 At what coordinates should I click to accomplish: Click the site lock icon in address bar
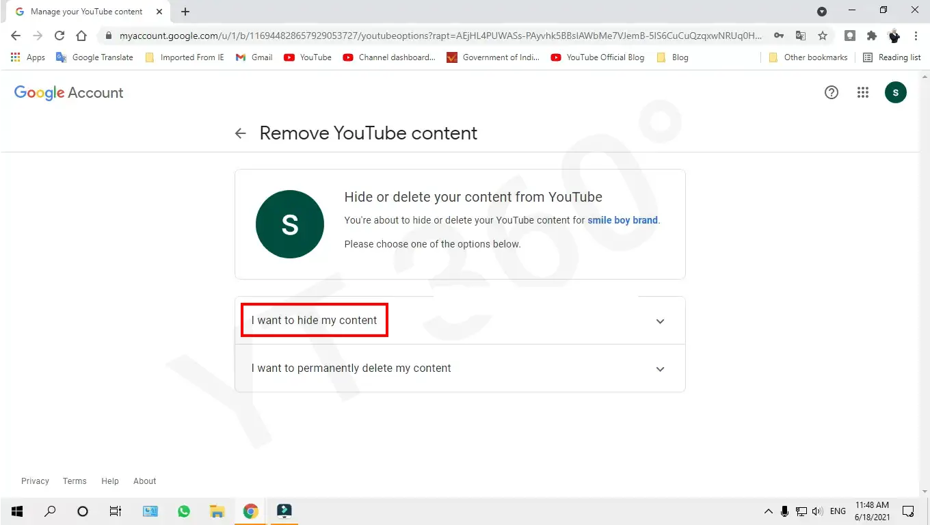108,36
